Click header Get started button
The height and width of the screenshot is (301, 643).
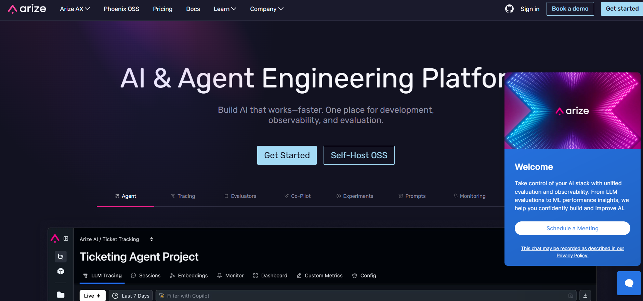point(622,9)
